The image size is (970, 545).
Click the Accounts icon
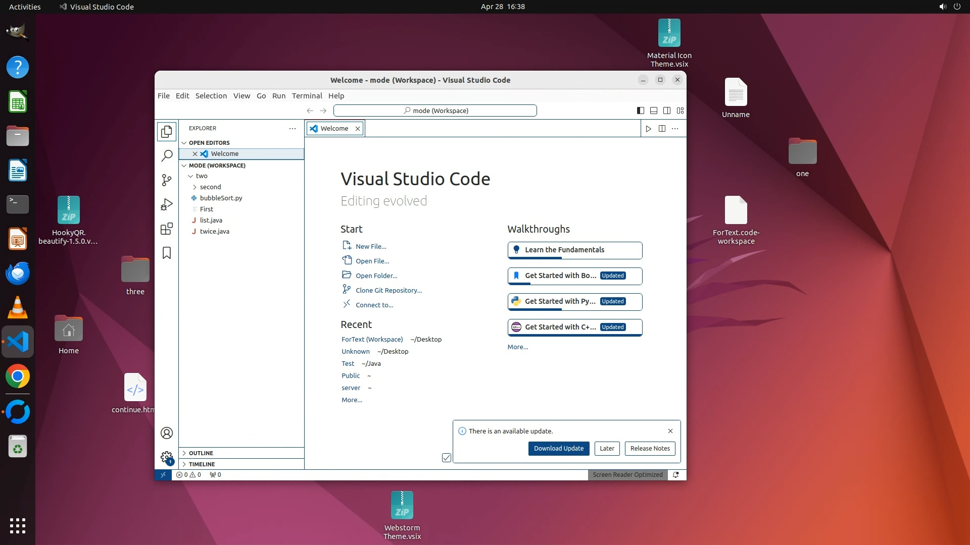(167, 433)
